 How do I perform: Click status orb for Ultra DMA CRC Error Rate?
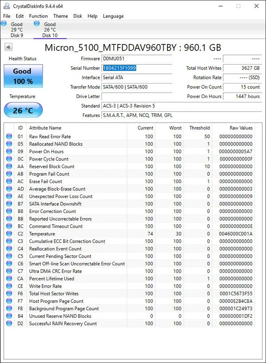[9, 271]
